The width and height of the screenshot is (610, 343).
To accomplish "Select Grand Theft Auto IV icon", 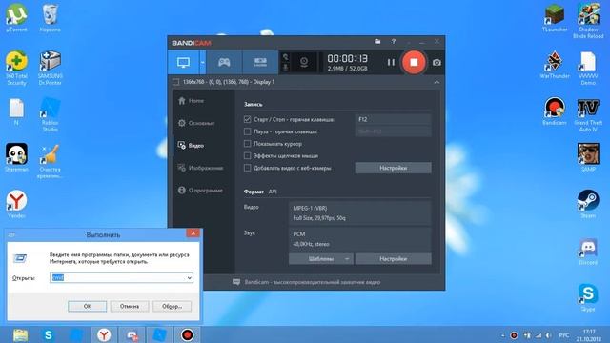I will pos(588,114).
